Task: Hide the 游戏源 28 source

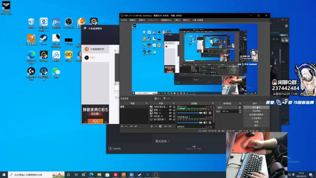Action: [x=170, y=116]
